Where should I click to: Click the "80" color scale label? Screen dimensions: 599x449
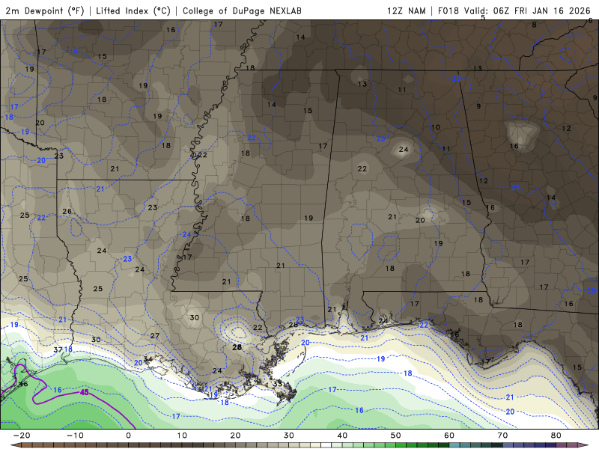(x=556, y=436)
